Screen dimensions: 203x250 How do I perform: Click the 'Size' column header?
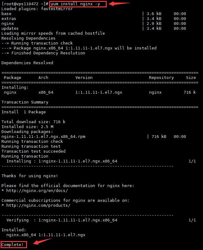191,78
